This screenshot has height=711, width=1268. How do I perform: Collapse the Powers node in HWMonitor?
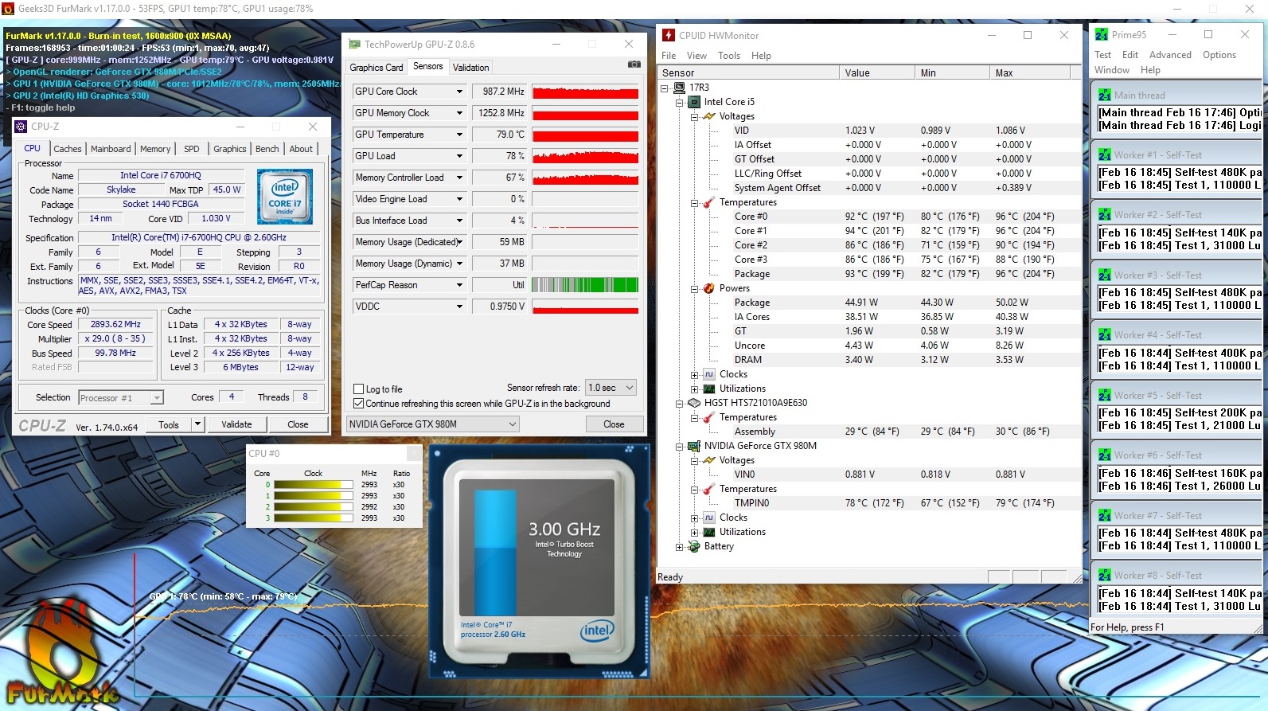pos(694,288)
